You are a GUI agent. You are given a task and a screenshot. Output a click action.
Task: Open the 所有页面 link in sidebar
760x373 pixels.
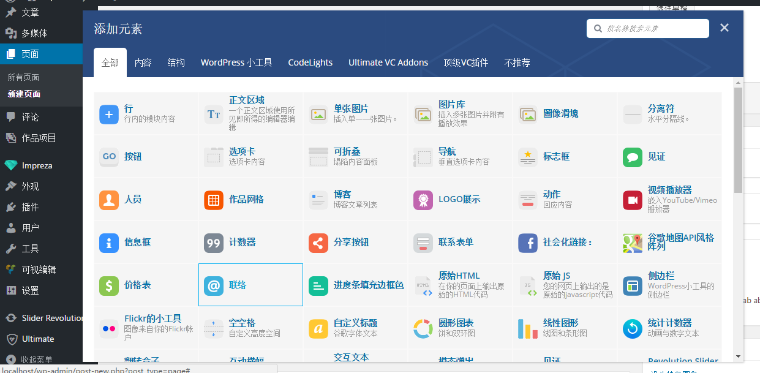[x=23, y=77]
